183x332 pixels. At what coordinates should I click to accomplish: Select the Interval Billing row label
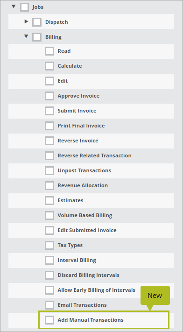click(77, 260)
